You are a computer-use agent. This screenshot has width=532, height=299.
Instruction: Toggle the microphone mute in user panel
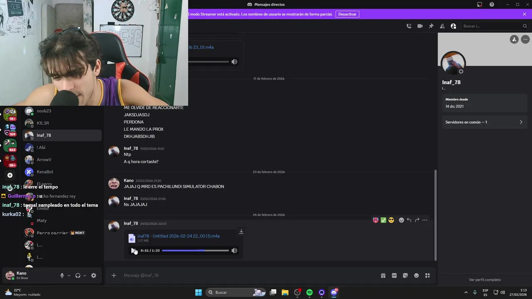(x=62, y=275)
